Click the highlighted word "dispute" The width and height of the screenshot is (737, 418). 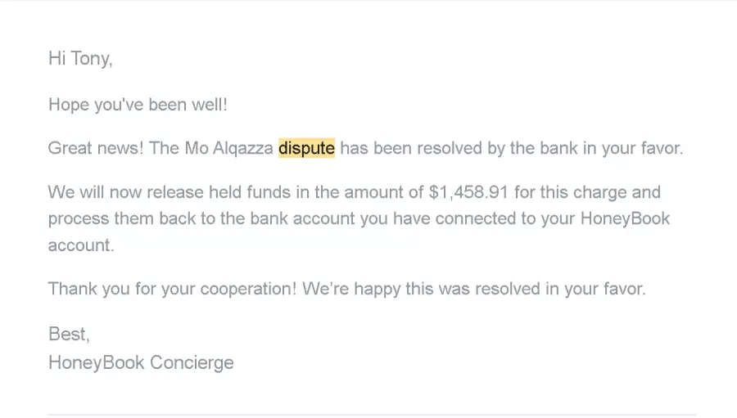click(306, 148)
